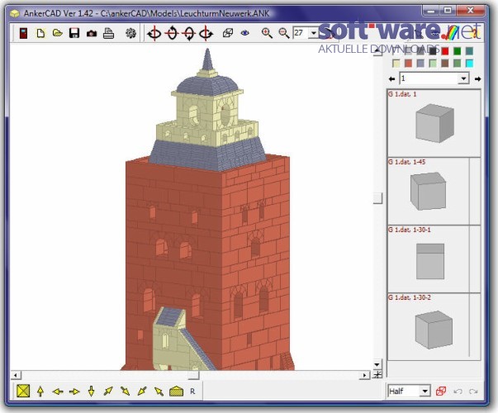Click the zoom value field showing 27
This screenshot has height=413, width=498.
301,33
